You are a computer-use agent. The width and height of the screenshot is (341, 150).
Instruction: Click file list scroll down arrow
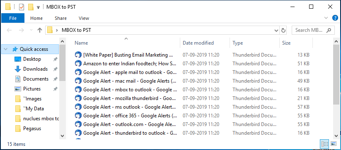[336, 136]
